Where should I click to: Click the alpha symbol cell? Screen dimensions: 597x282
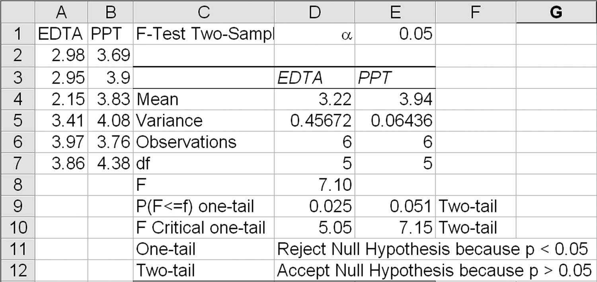pyautogui.click(x=314, y=34)
